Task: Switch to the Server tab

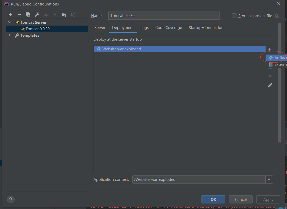Action: point(100,27)
